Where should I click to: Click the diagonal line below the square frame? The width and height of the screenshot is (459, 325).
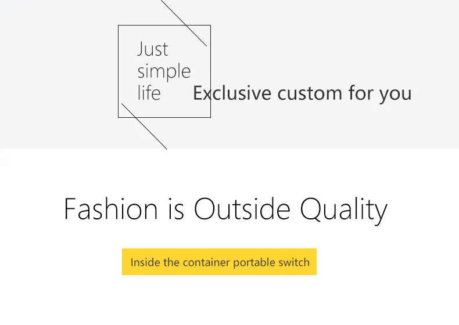pyautogui.click(x=144, y=127)
